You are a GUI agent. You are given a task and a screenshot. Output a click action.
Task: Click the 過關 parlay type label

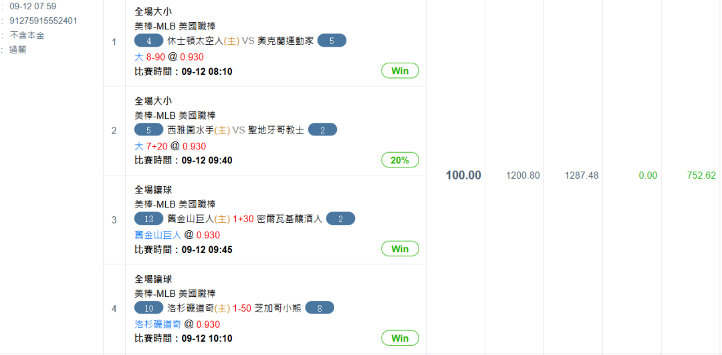(17, 49)
